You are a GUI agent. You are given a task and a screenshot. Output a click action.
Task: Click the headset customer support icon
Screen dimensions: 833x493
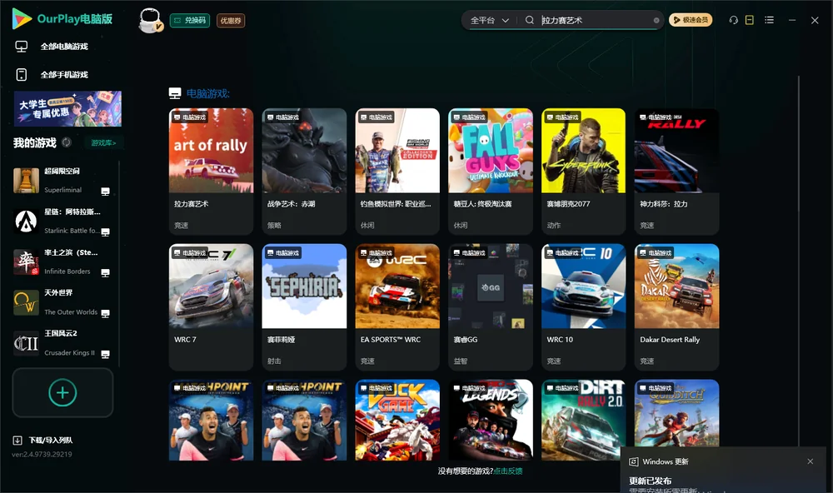point(734,20)
